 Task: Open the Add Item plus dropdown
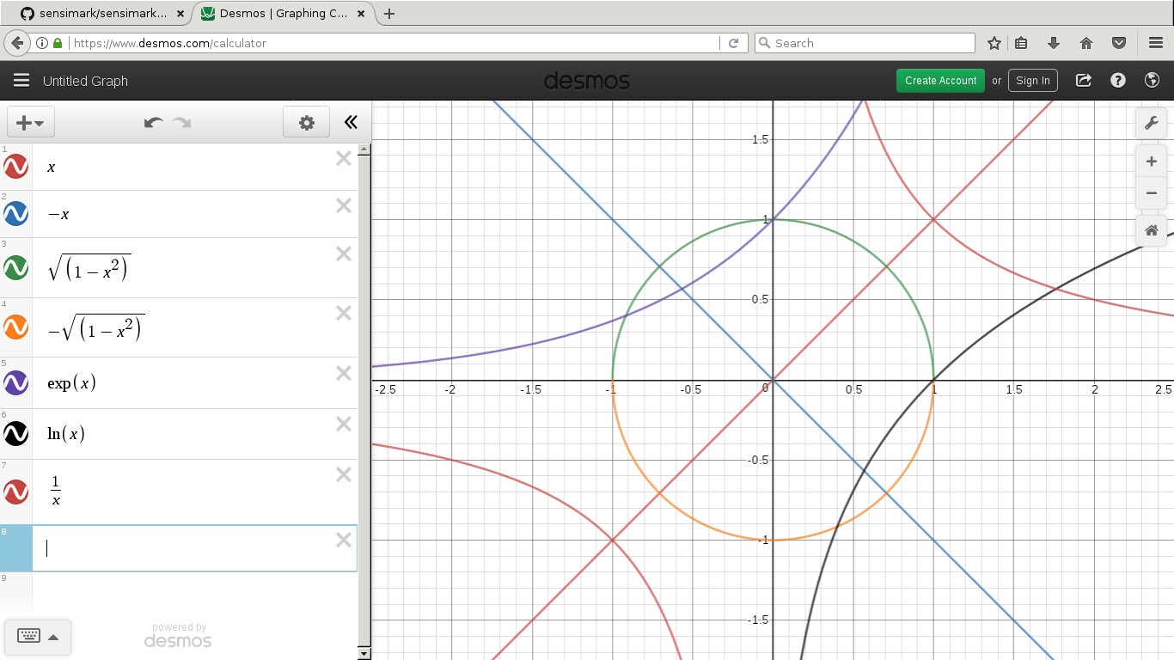pos(31,123)
